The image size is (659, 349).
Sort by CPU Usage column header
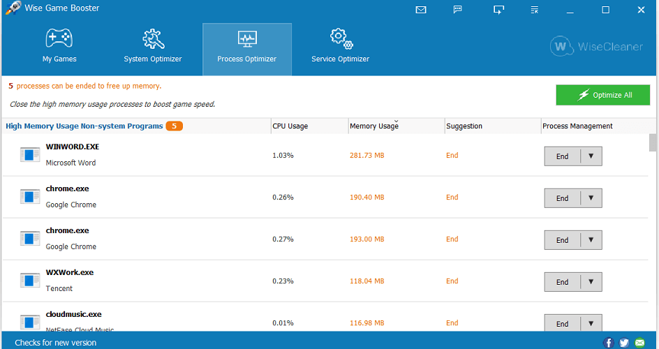pos(310,126)
